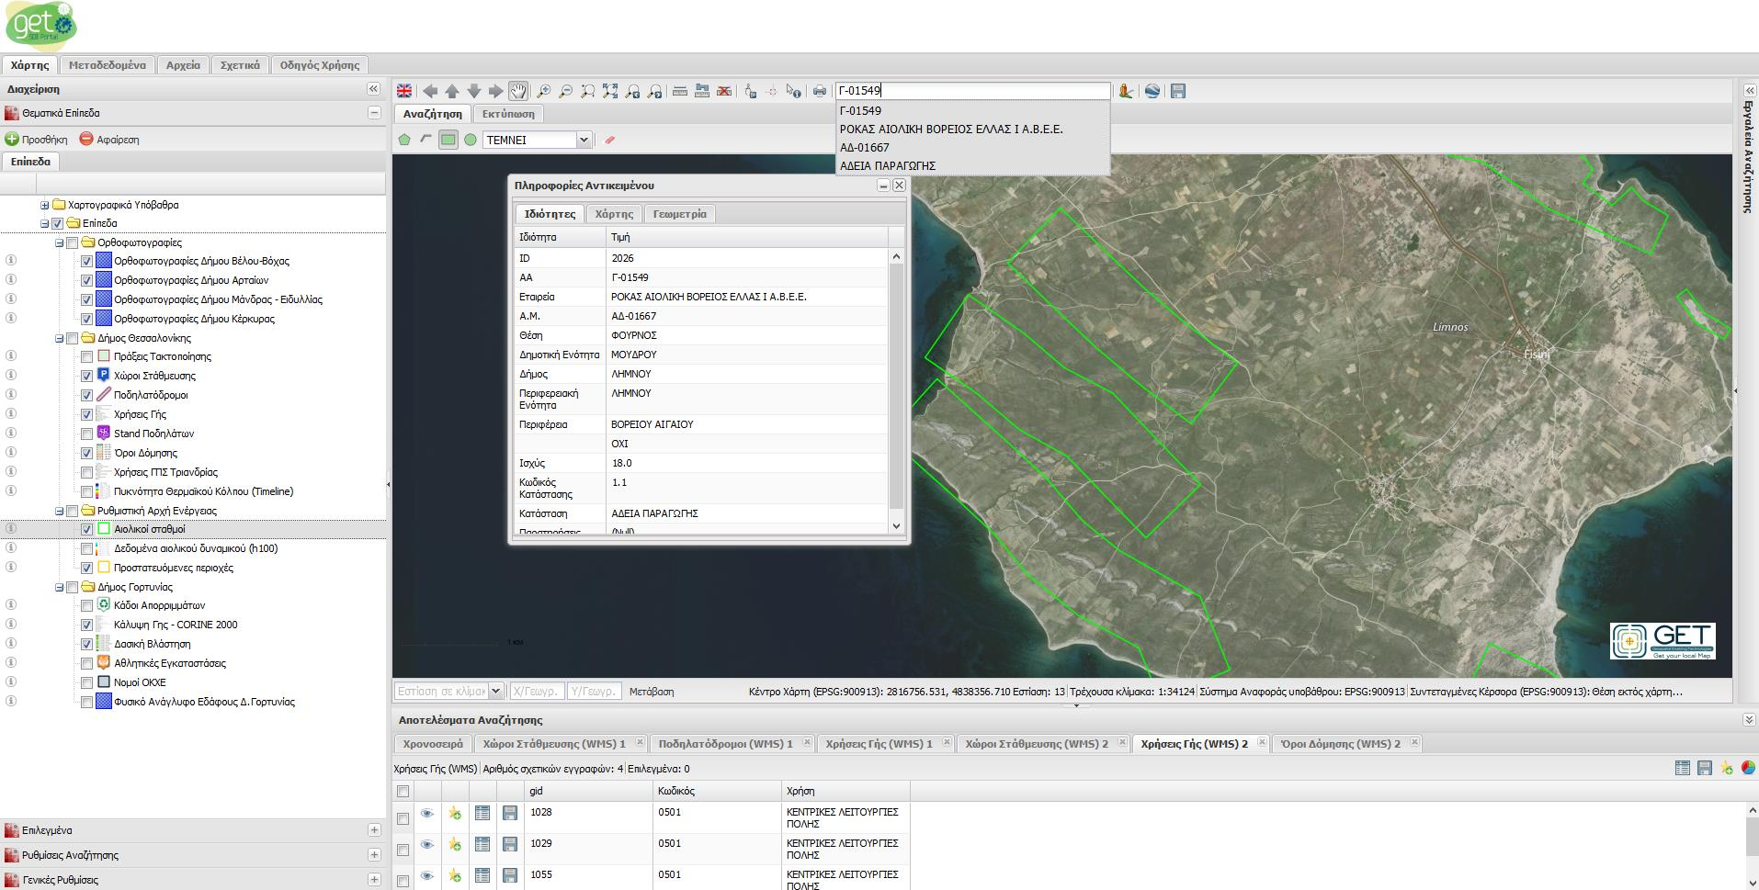This screenshot has height=890, width=1759.
Task: Click the Αφαίρεση remove layer button
Action: 109,140
